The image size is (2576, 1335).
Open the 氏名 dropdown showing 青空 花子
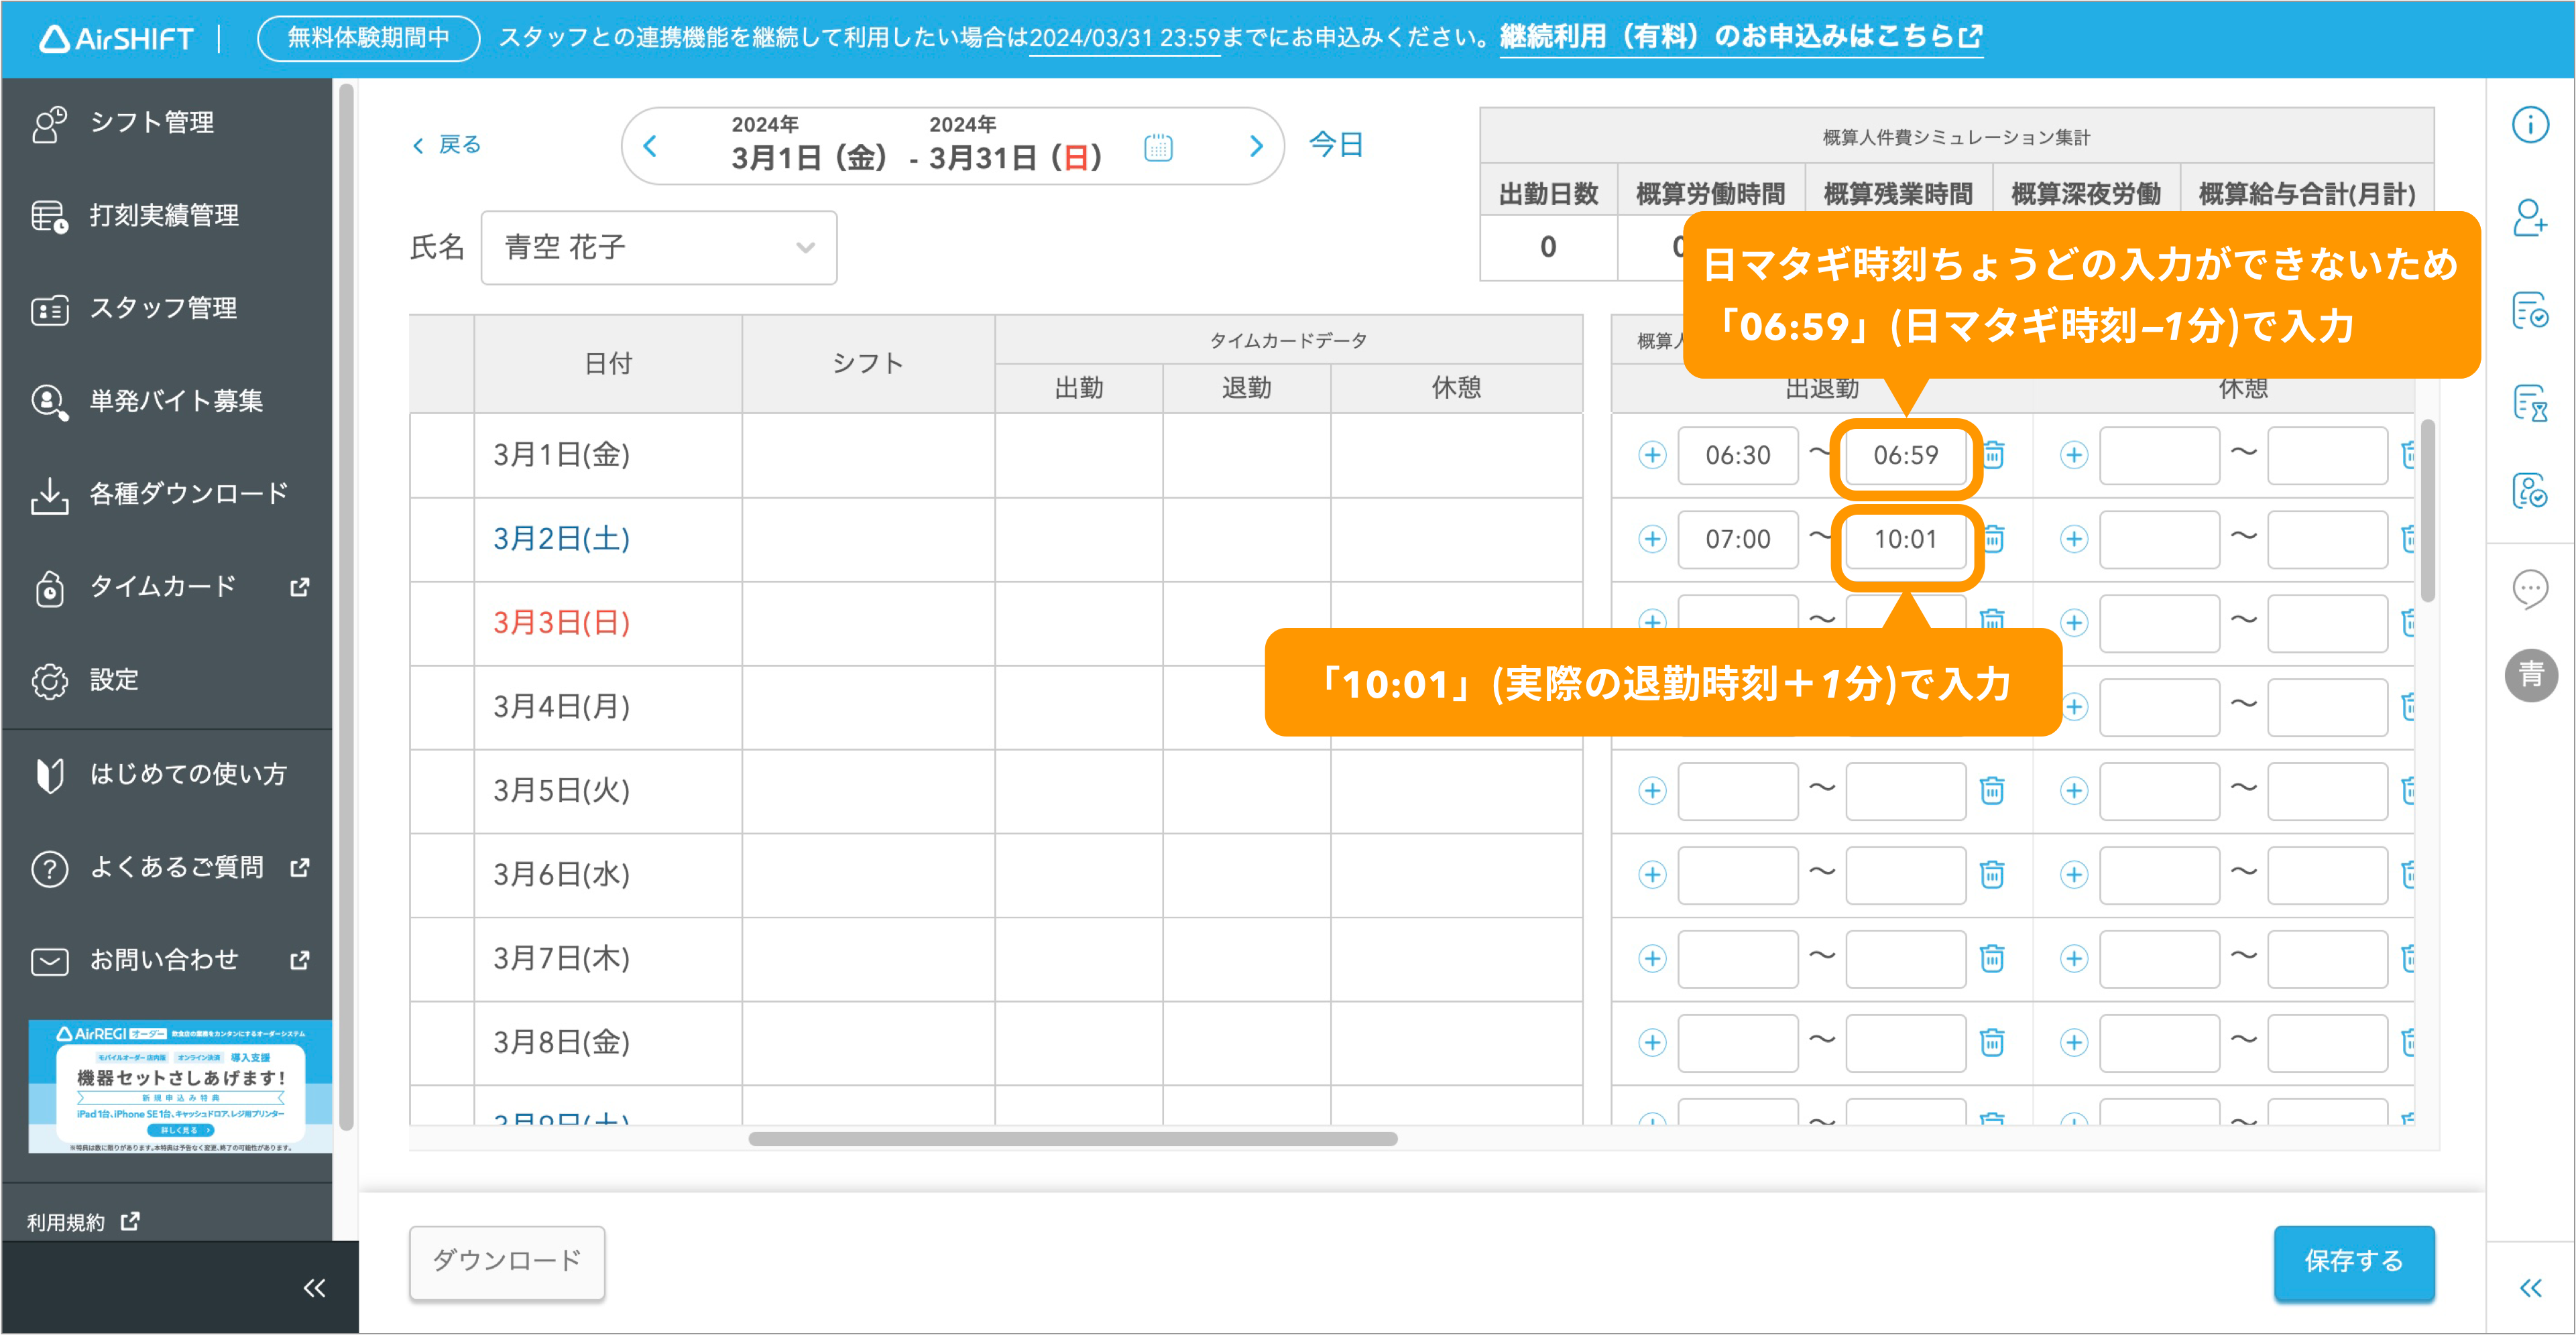pos(659,247)
